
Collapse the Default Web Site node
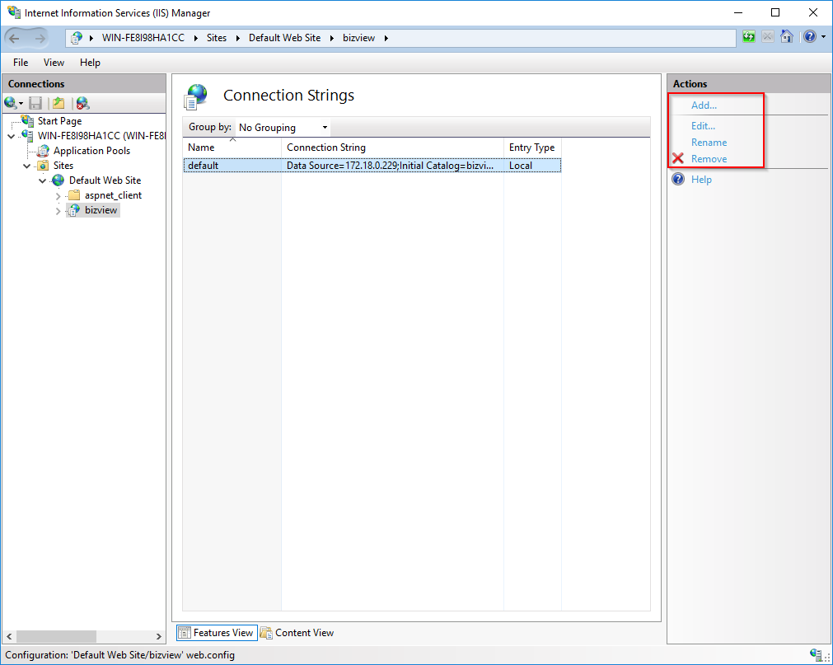(x=43, y=180)
